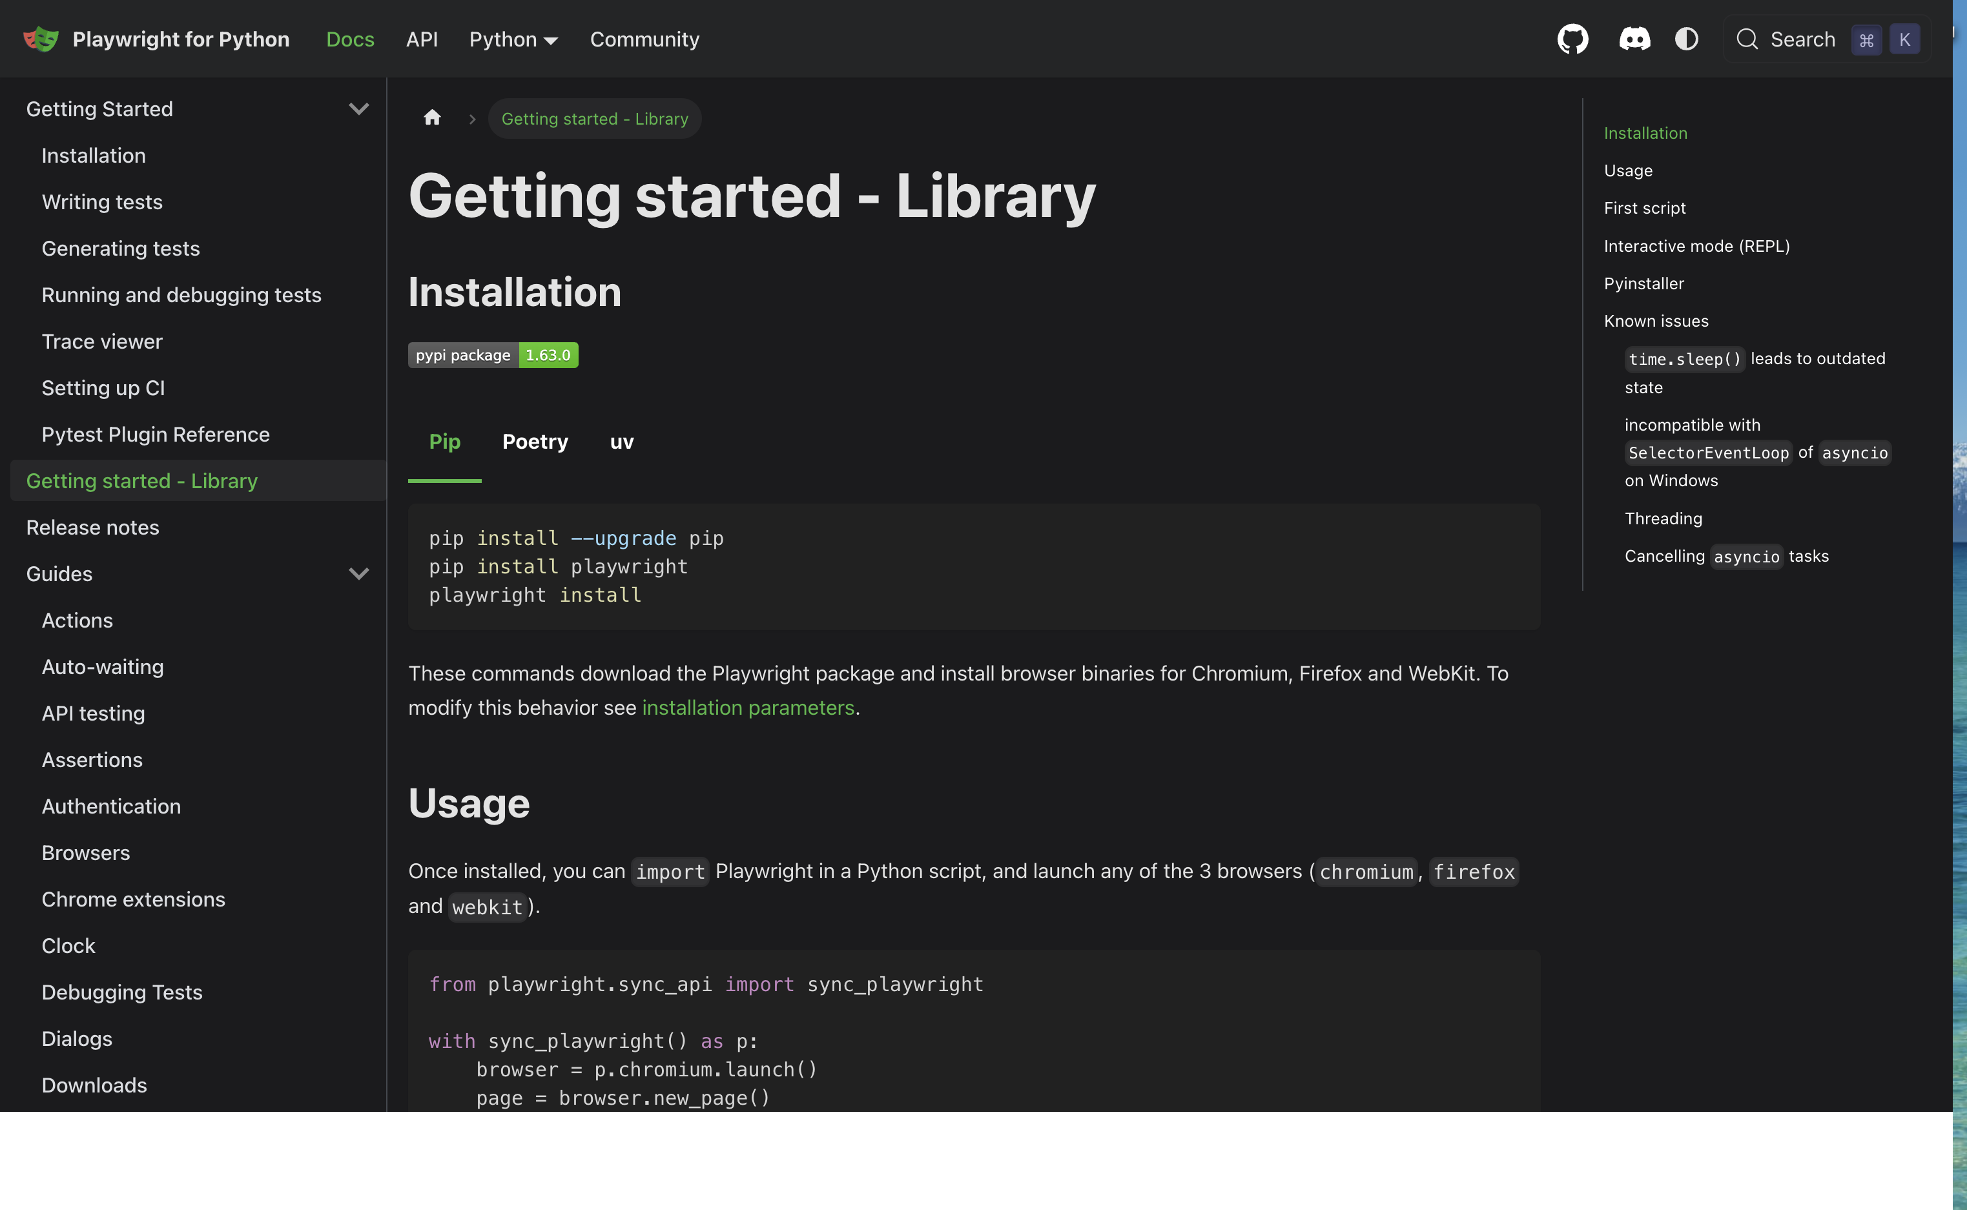
Task: Collapse the Getting Started section chevron
Action: point(358,109)
